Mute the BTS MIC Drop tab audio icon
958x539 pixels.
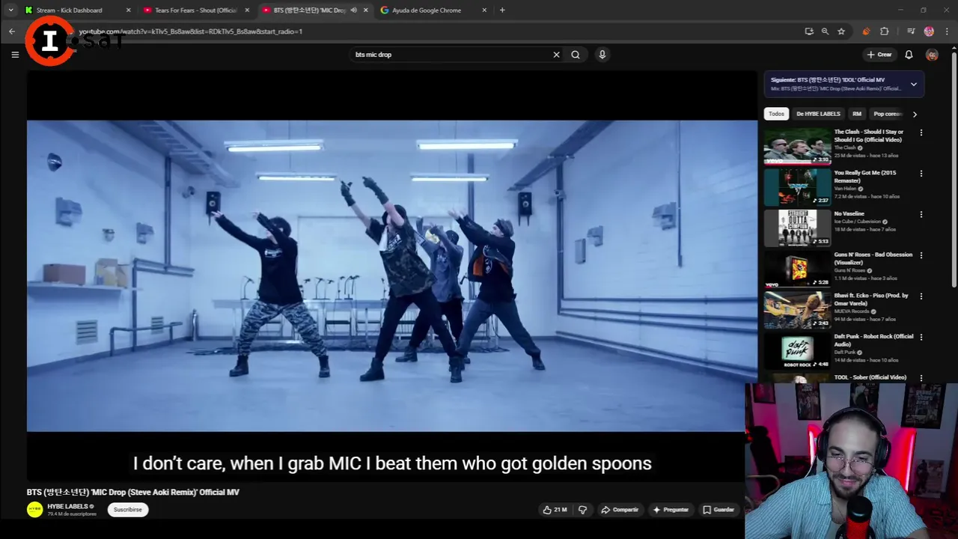[x=353, y=10]
